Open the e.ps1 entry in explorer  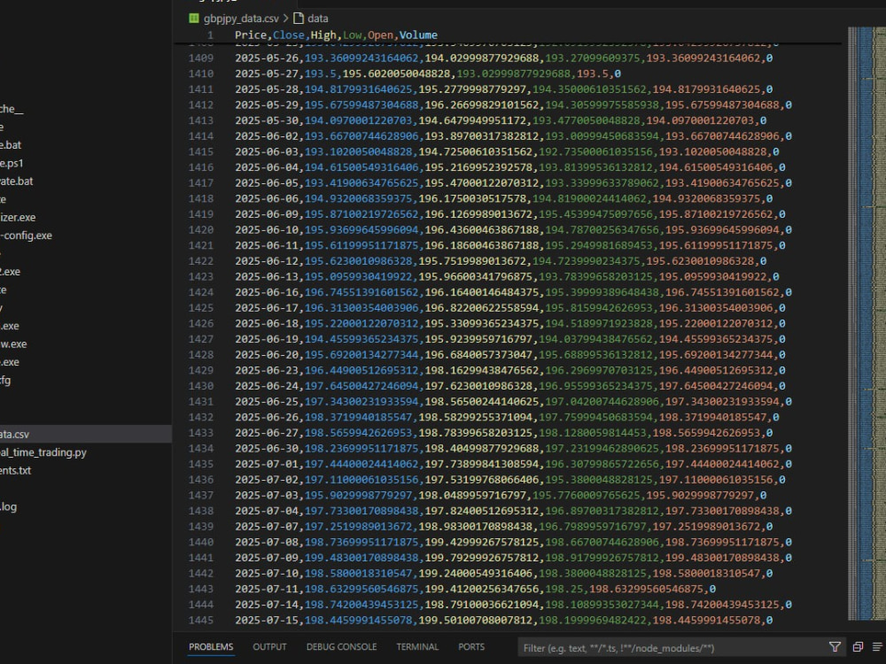pos(12,163)
